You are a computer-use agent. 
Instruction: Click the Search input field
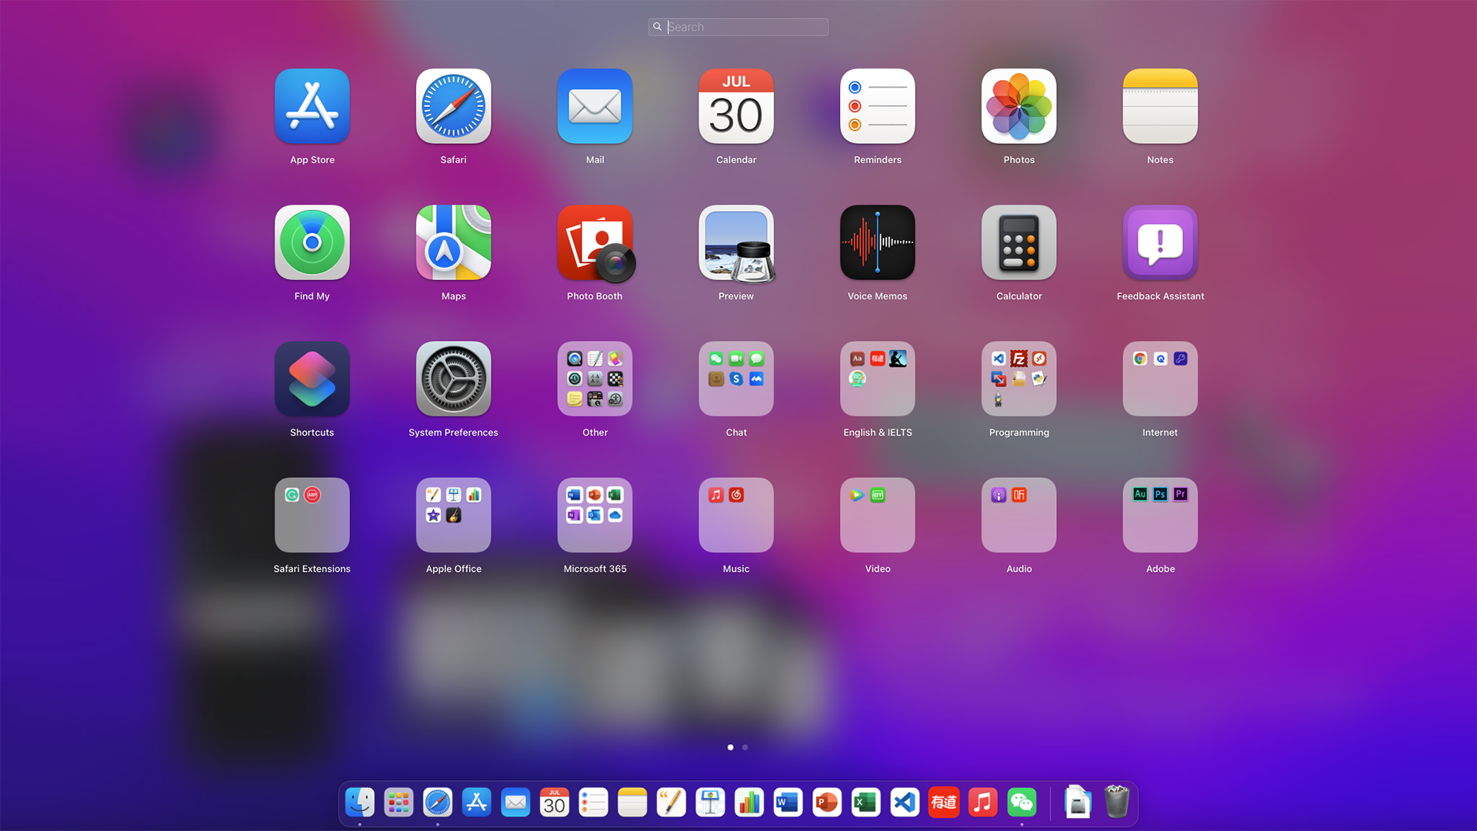tap(738, 26)
